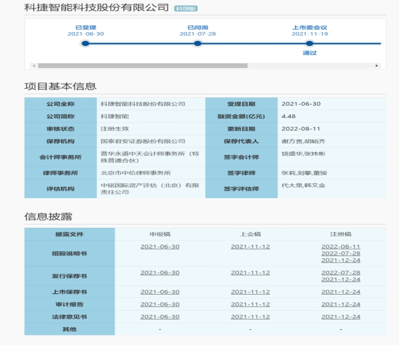
Task: Click the 融资金额(亿元) label cell
Action: pyautogui.click(x=241, y=116)
